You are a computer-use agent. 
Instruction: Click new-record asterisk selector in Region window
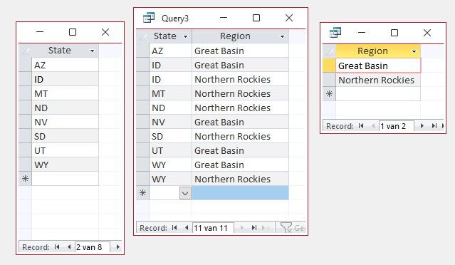[329, 94]
